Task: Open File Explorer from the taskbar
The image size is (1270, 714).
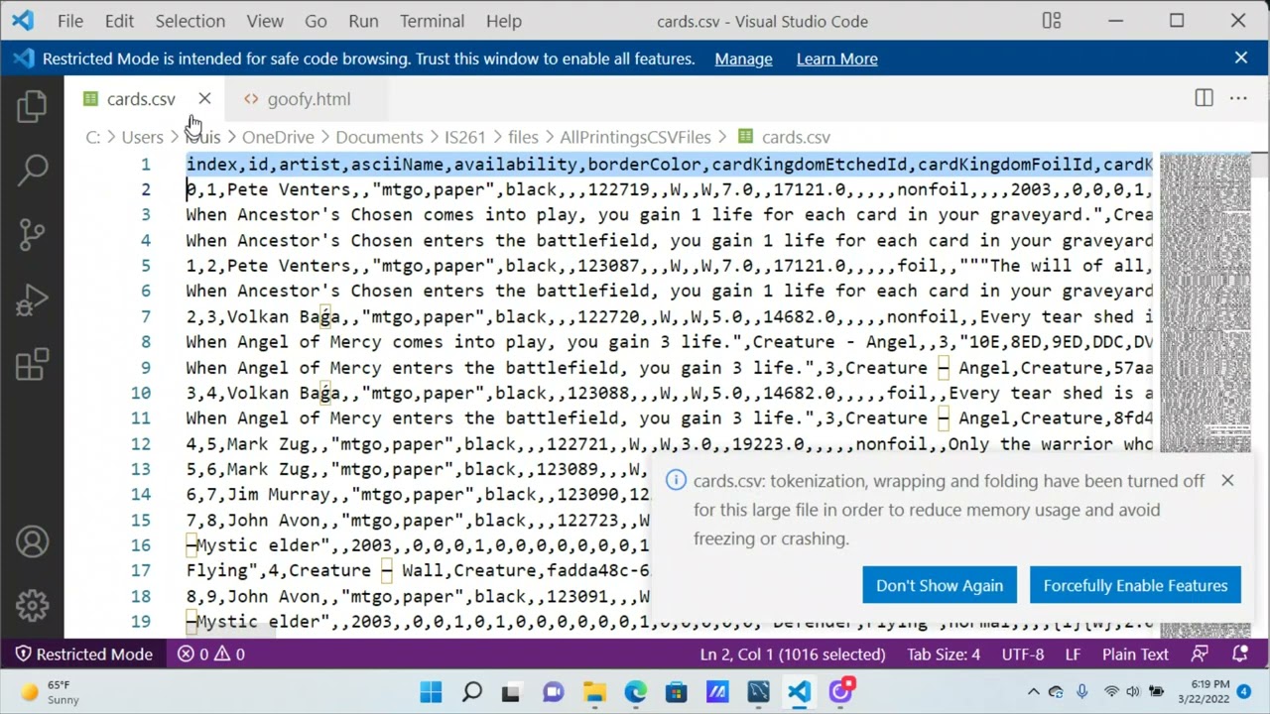Action: pos(594,692)
